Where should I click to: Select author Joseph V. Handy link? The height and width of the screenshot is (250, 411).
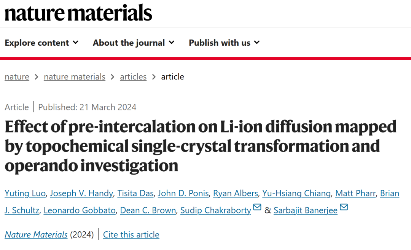tap(81, 193)
